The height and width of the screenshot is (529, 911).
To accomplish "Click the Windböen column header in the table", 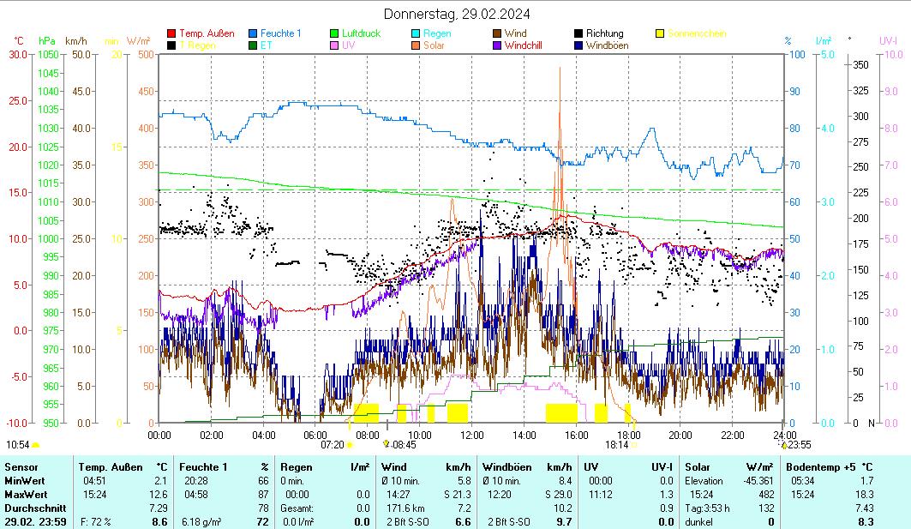I will tap(507, 466).
